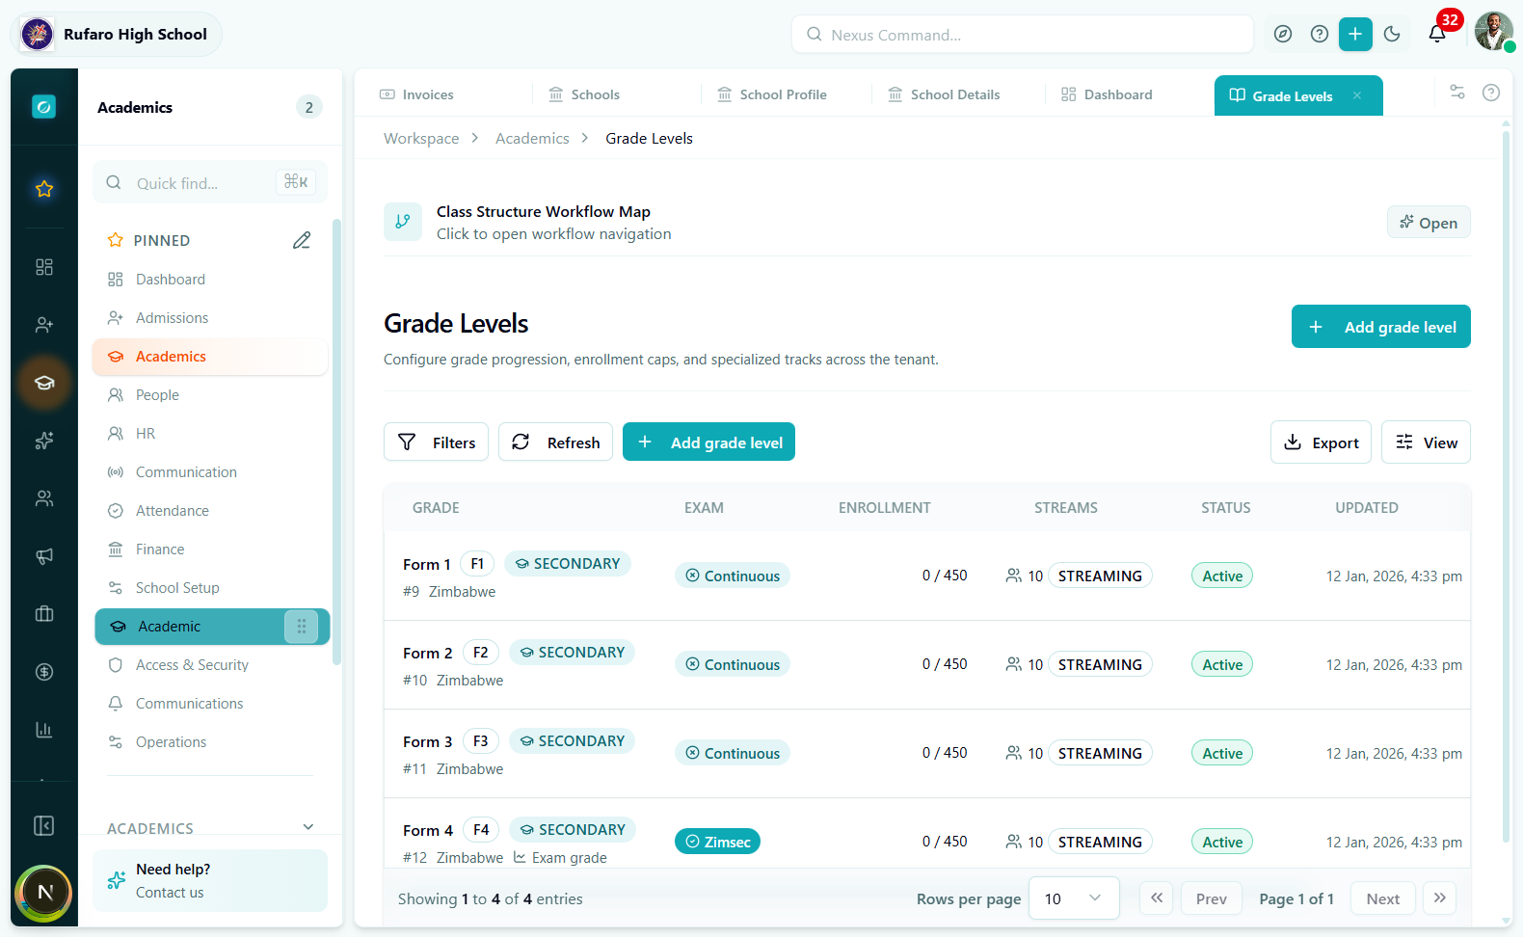
Task: Focus the Nexus Command search box
Action: [1023, 35]
